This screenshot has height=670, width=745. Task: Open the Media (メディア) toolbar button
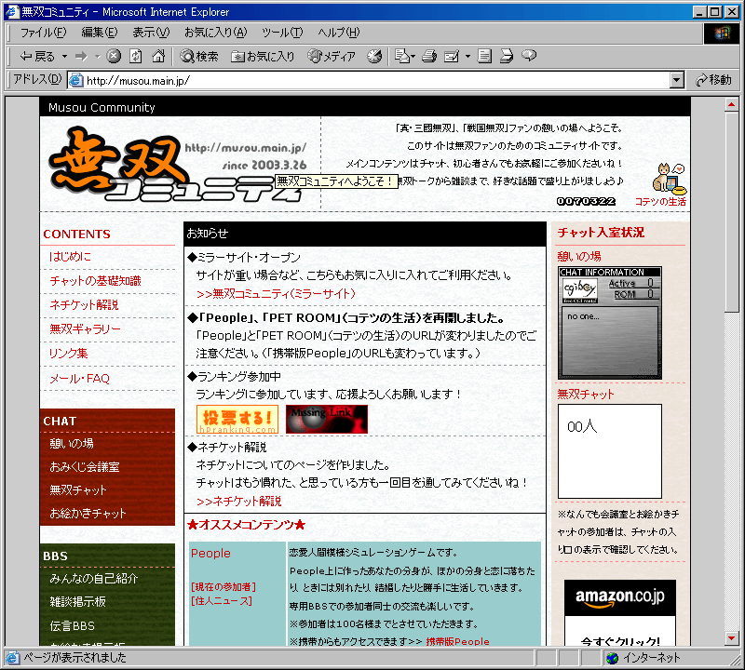click(332, 57)
